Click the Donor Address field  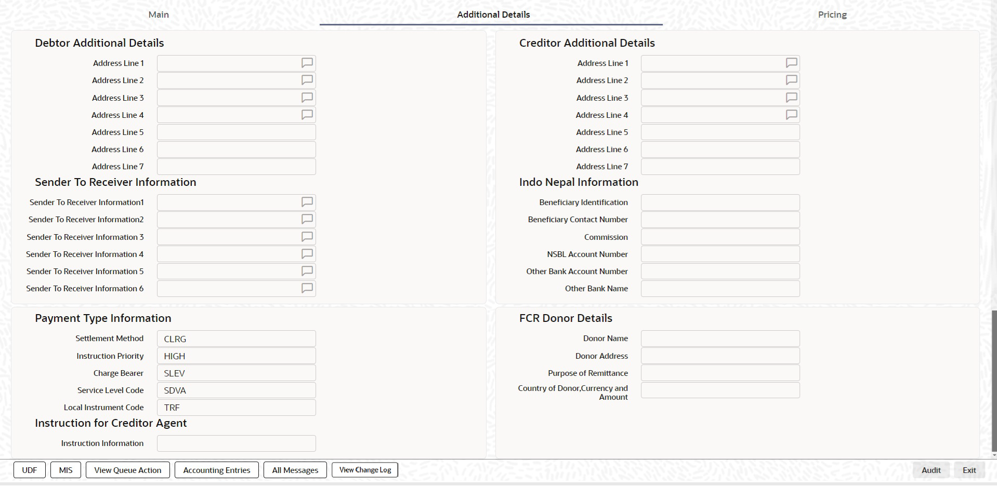(x=720, y=356)
